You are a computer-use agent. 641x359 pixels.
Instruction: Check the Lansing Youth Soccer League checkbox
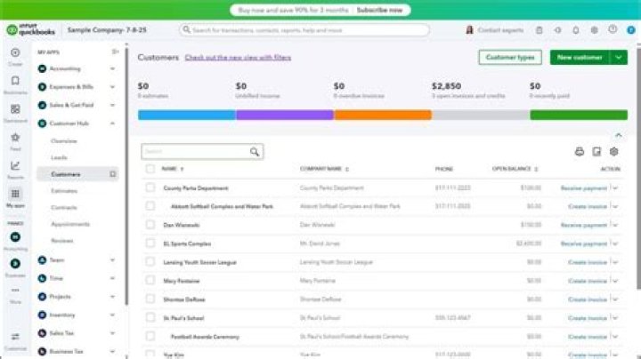[150, 262]
